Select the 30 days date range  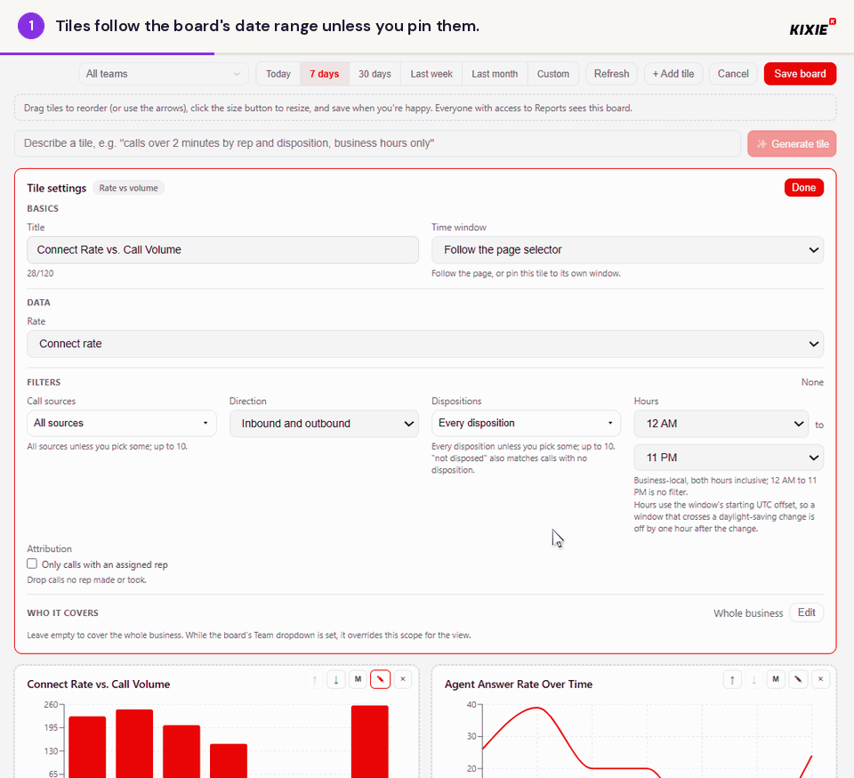[375, 74]
